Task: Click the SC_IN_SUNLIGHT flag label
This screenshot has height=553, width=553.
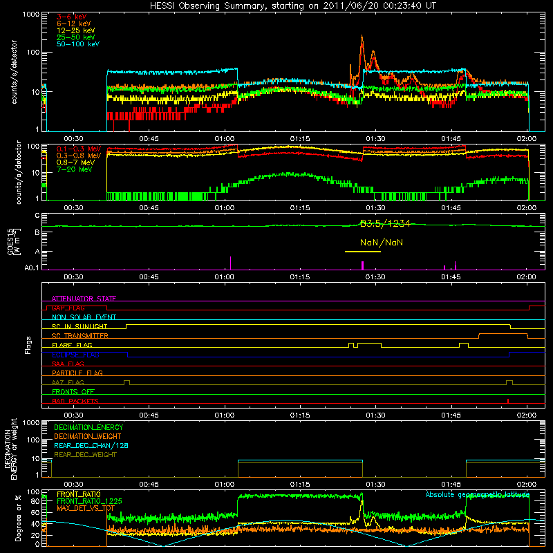Action: tap(79, 326)
